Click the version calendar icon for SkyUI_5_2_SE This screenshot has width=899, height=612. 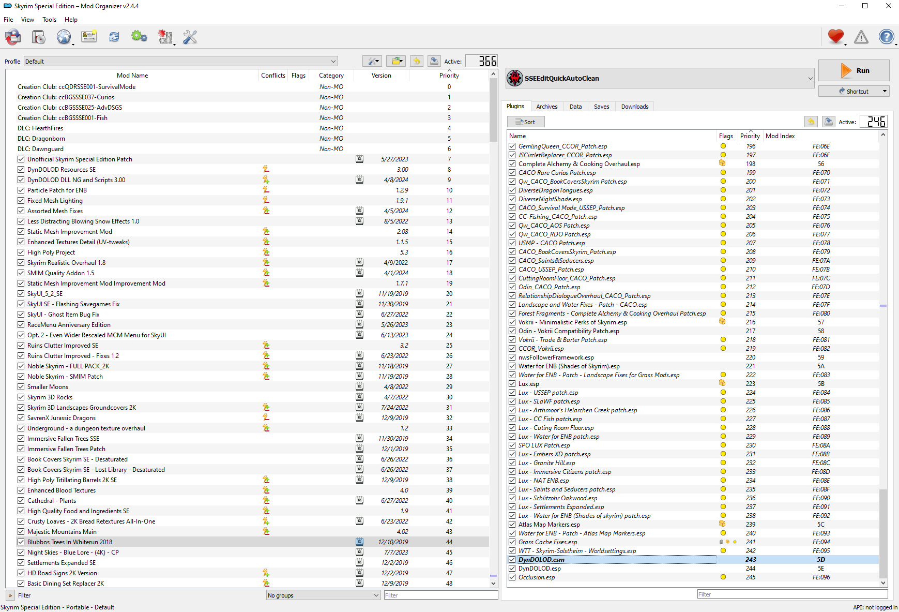[x=359, y=294]
